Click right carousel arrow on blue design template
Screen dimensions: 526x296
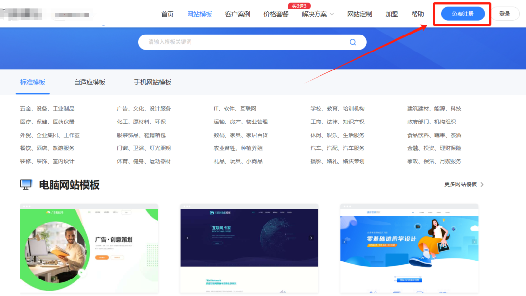474,242
